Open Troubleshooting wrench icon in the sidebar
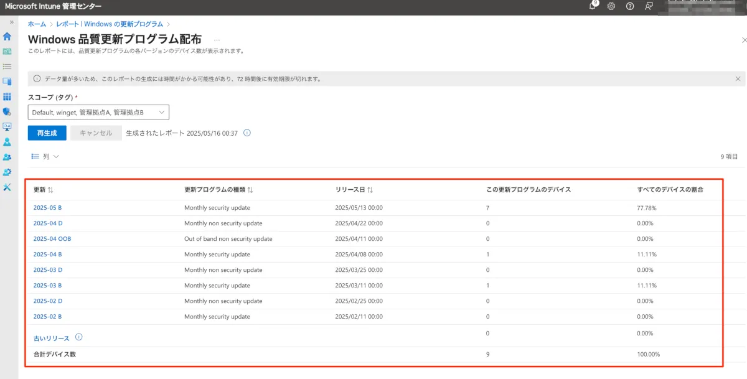Viewport: 747px width, 379px height. click(7, 187)
